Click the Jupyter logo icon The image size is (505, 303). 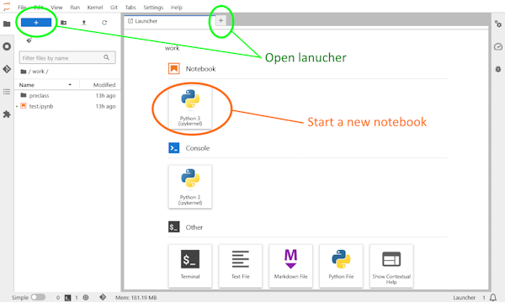[7, 7]
